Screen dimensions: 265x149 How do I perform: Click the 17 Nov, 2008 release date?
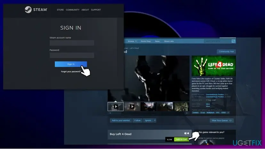(211, 100)
